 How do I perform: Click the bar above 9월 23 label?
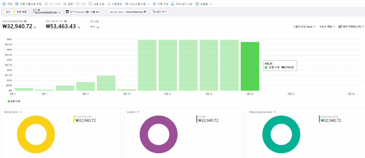pos(209,65)
